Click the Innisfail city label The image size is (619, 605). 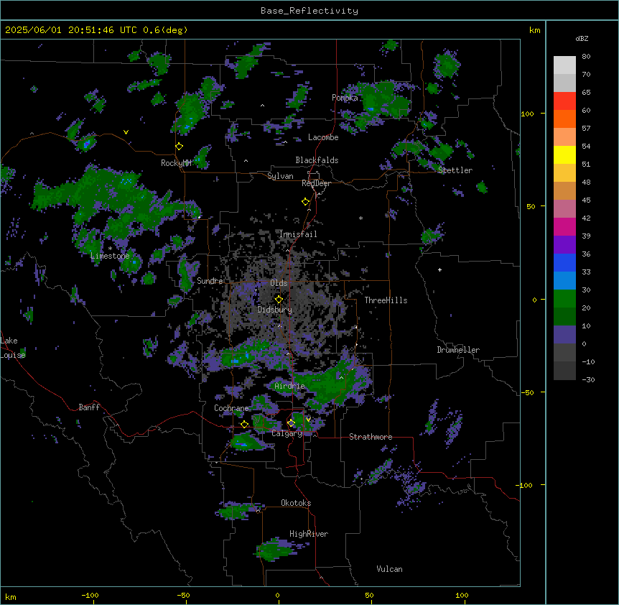[x=298, y=234]
